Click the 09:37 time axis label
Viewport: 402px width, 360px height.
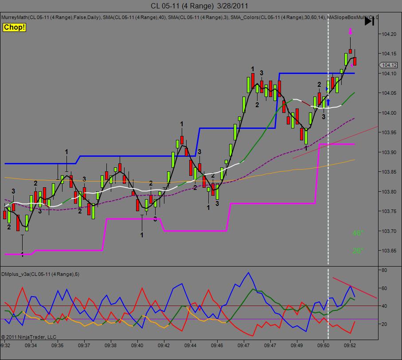[84, 345]
